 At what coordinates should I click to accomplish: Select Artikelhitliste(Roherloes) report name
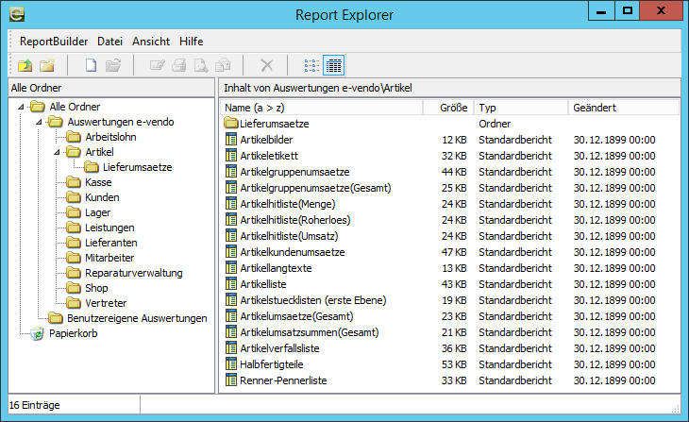tap(295, 220)
